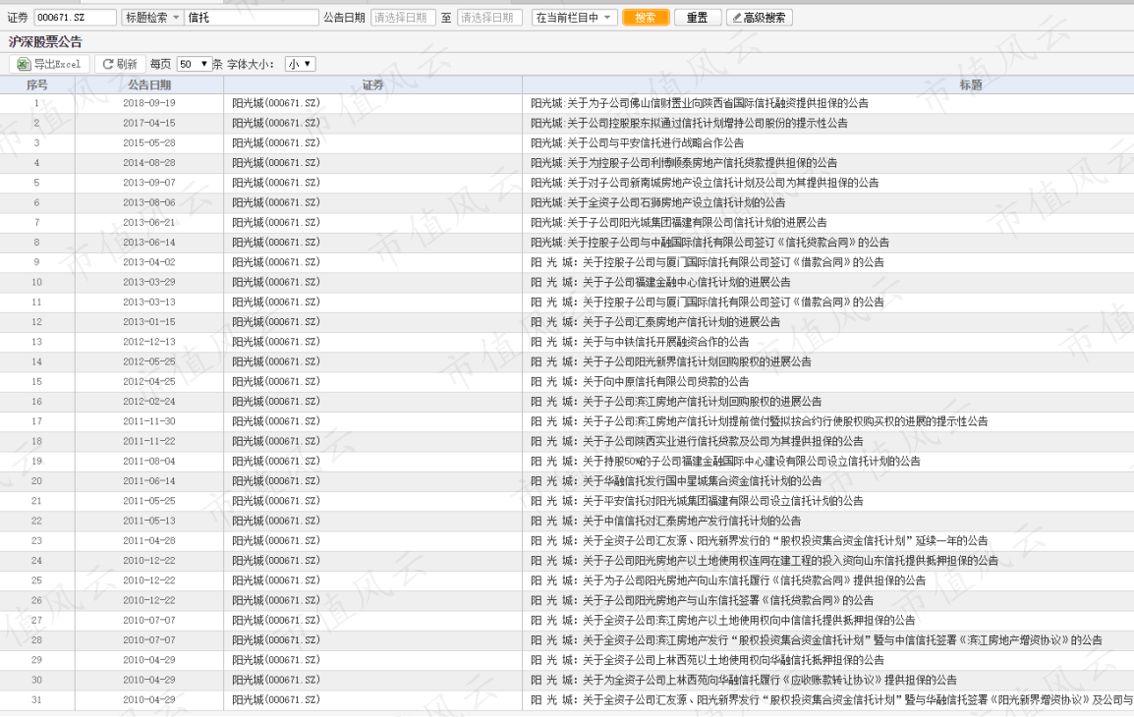
Task: Click the 重置 reset button
Action: coord(697,18)
